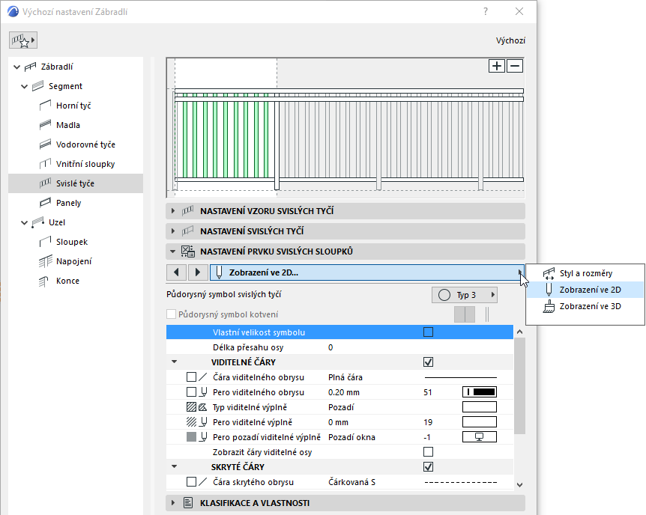646x515 pixels.
Task: Collapse the Segment tree node
Action: [24, 86]
